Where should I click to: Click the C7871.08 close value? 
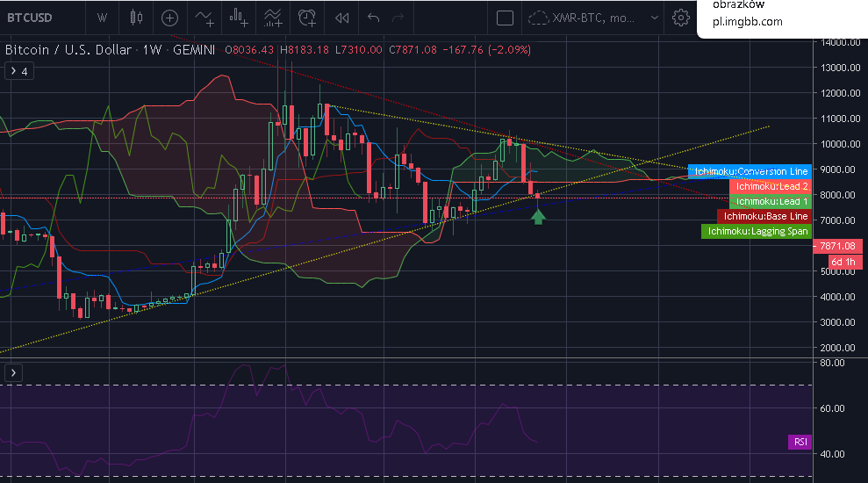413,50
